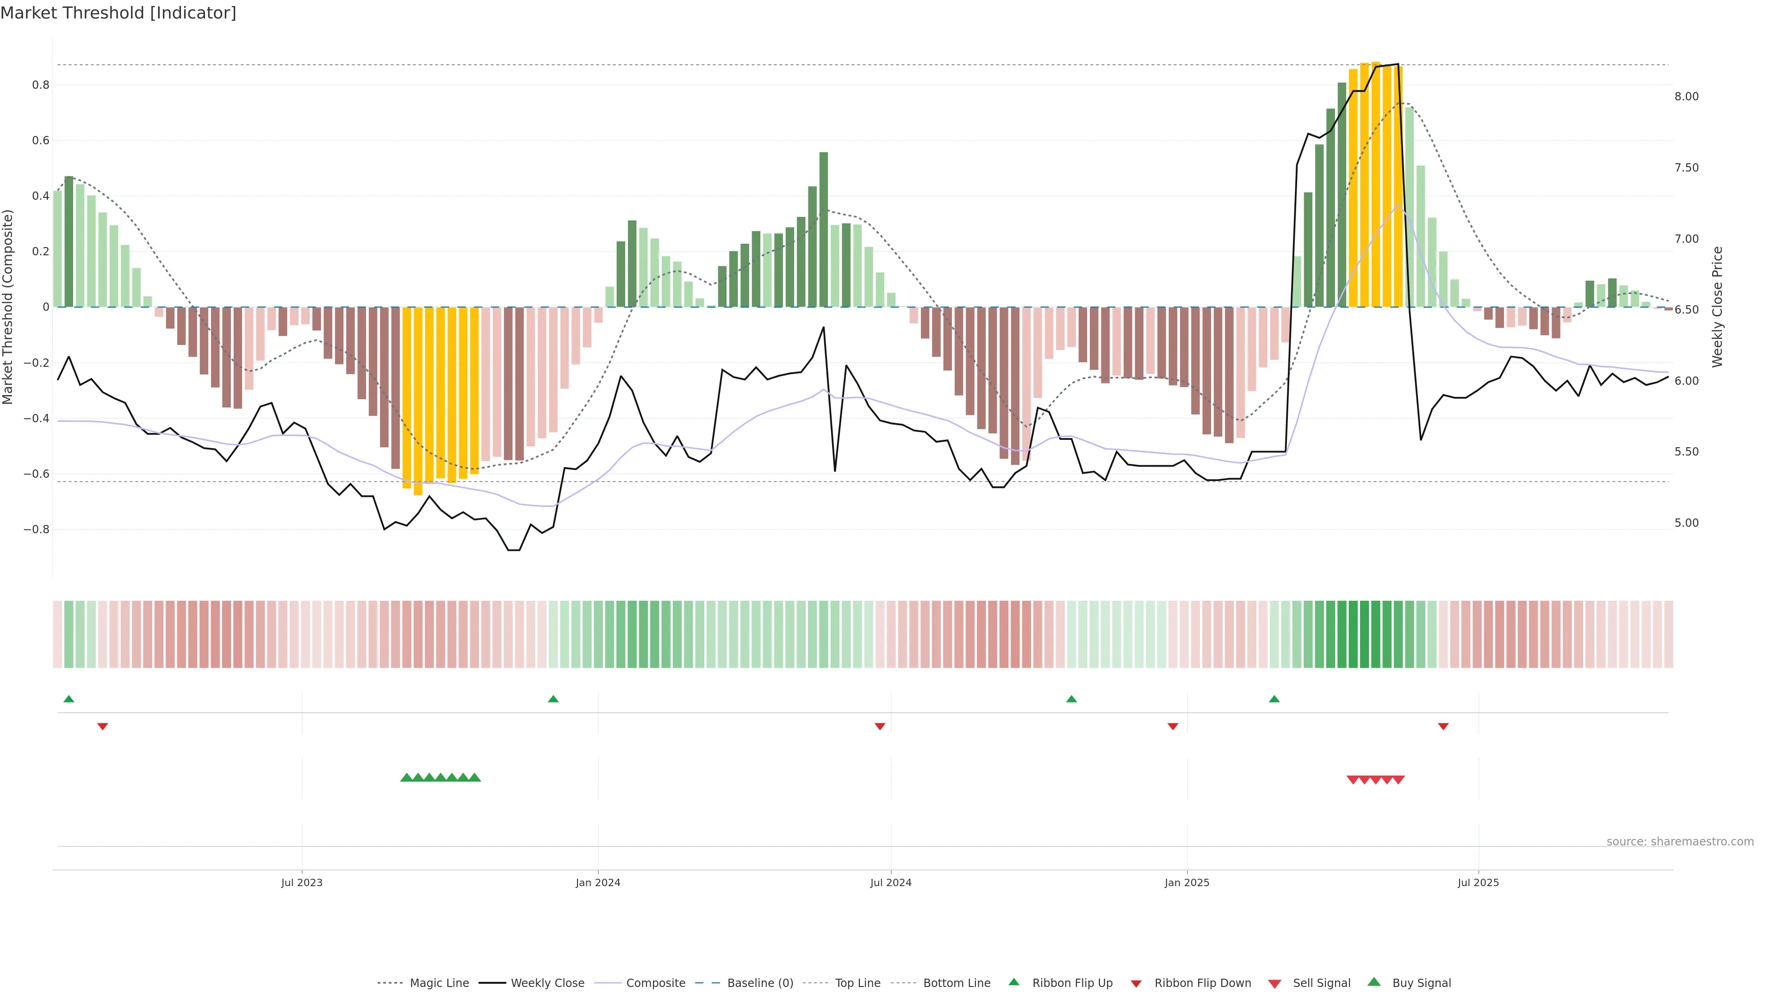This screenshot has height=999, width=1777.
Task: Toggle the Composite legend entry
Action: [655, 983]
